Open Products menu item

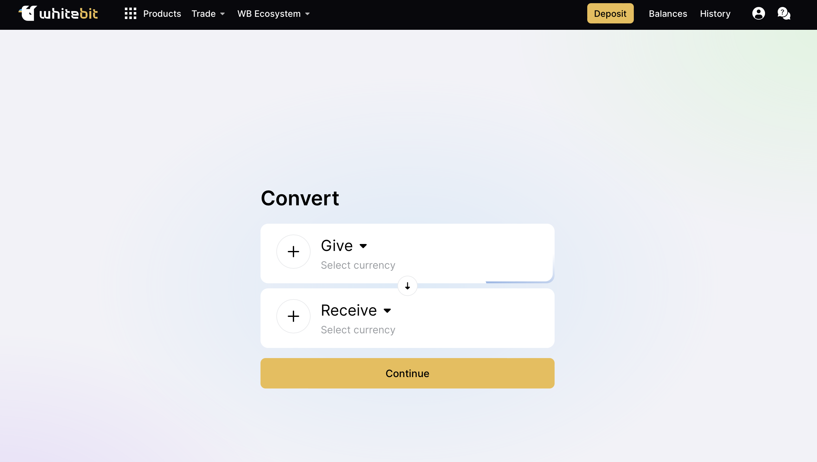(x=162, y=14)
